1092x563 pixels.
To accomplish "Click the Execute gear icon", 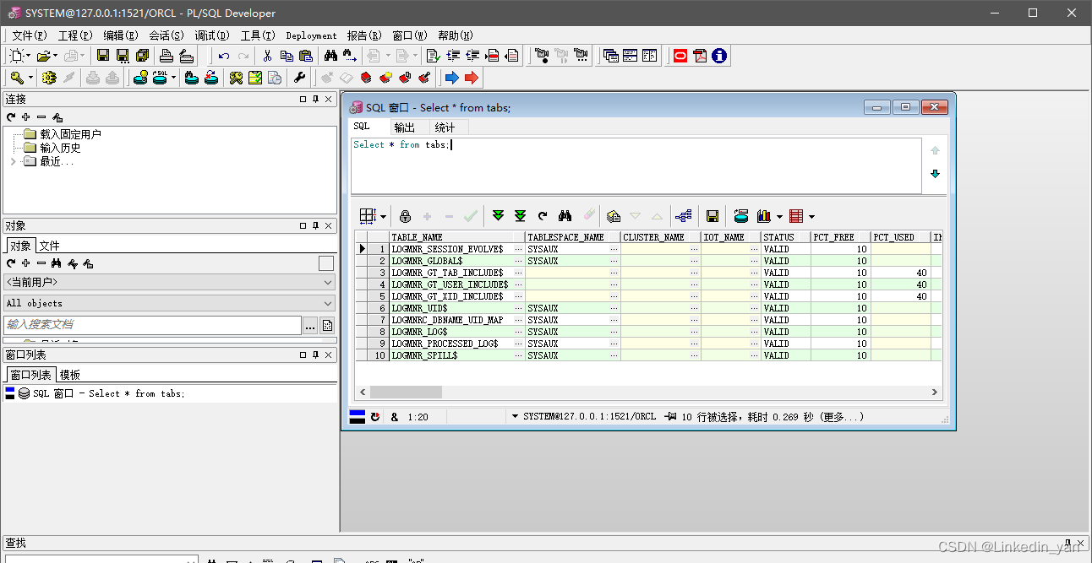I will pyautogui.click(x=49, y=78).
